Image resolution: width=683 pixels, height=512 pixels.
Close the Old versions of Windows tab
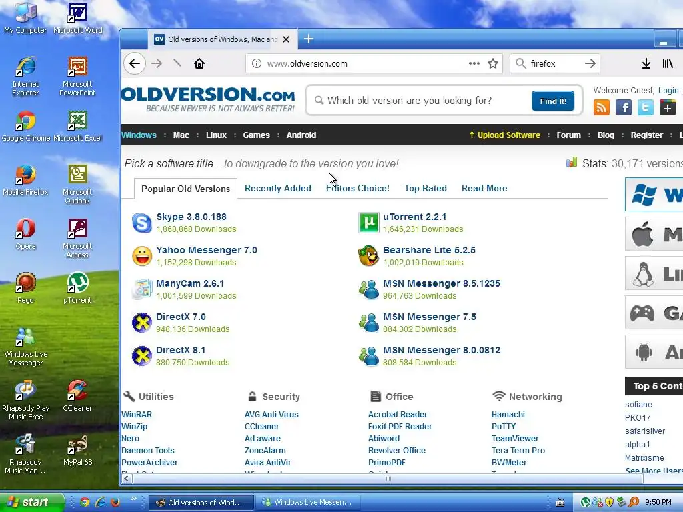tap(286, 39)
